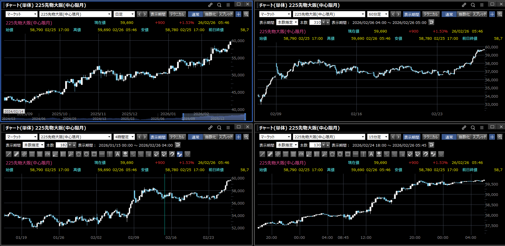The image size is (505, 246).
Task: Click magnifier zoom icon in 日足 chart toolbar
Action: tap(246, 14)
